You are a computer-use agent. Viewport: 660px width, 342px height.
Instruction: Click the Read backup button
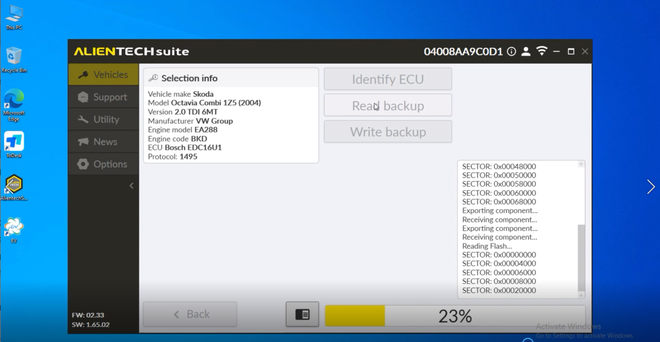388,106
